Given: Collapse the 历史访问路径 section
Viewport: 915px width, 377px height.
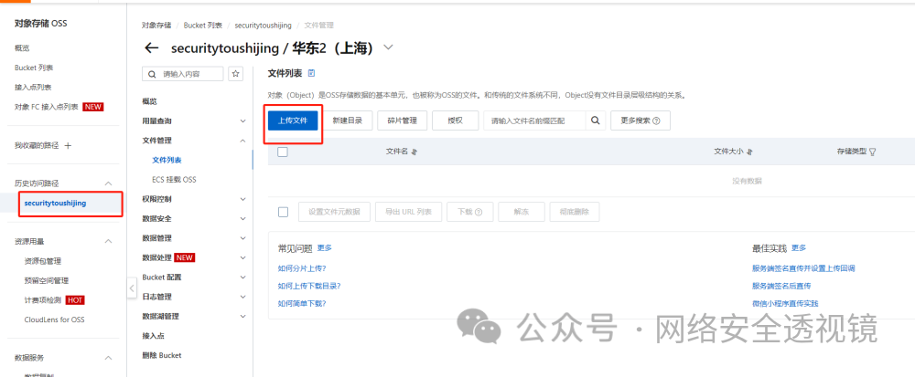Looking at the screenshot, I should pyautogui.click(x=108, y=183).
